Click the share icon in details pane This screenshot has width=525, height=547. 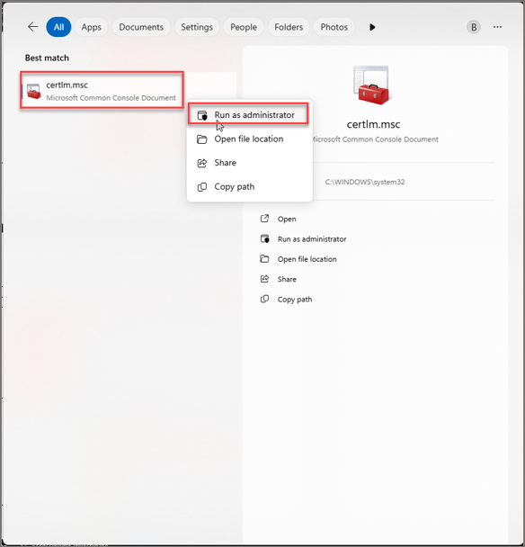(x=264, y=279)
